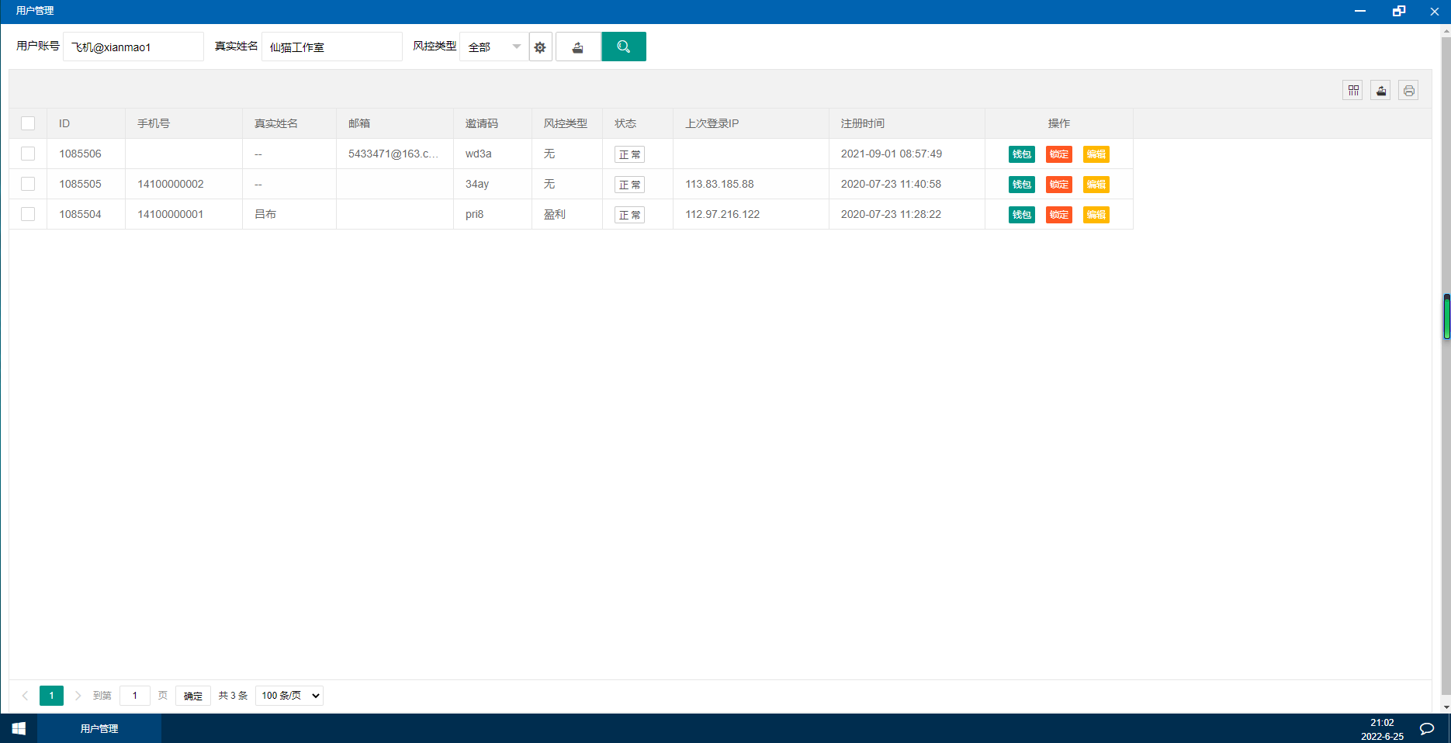Click the table export icon in toolbar
This screenshot has width=1451, height=743.
pos(1380,90)
